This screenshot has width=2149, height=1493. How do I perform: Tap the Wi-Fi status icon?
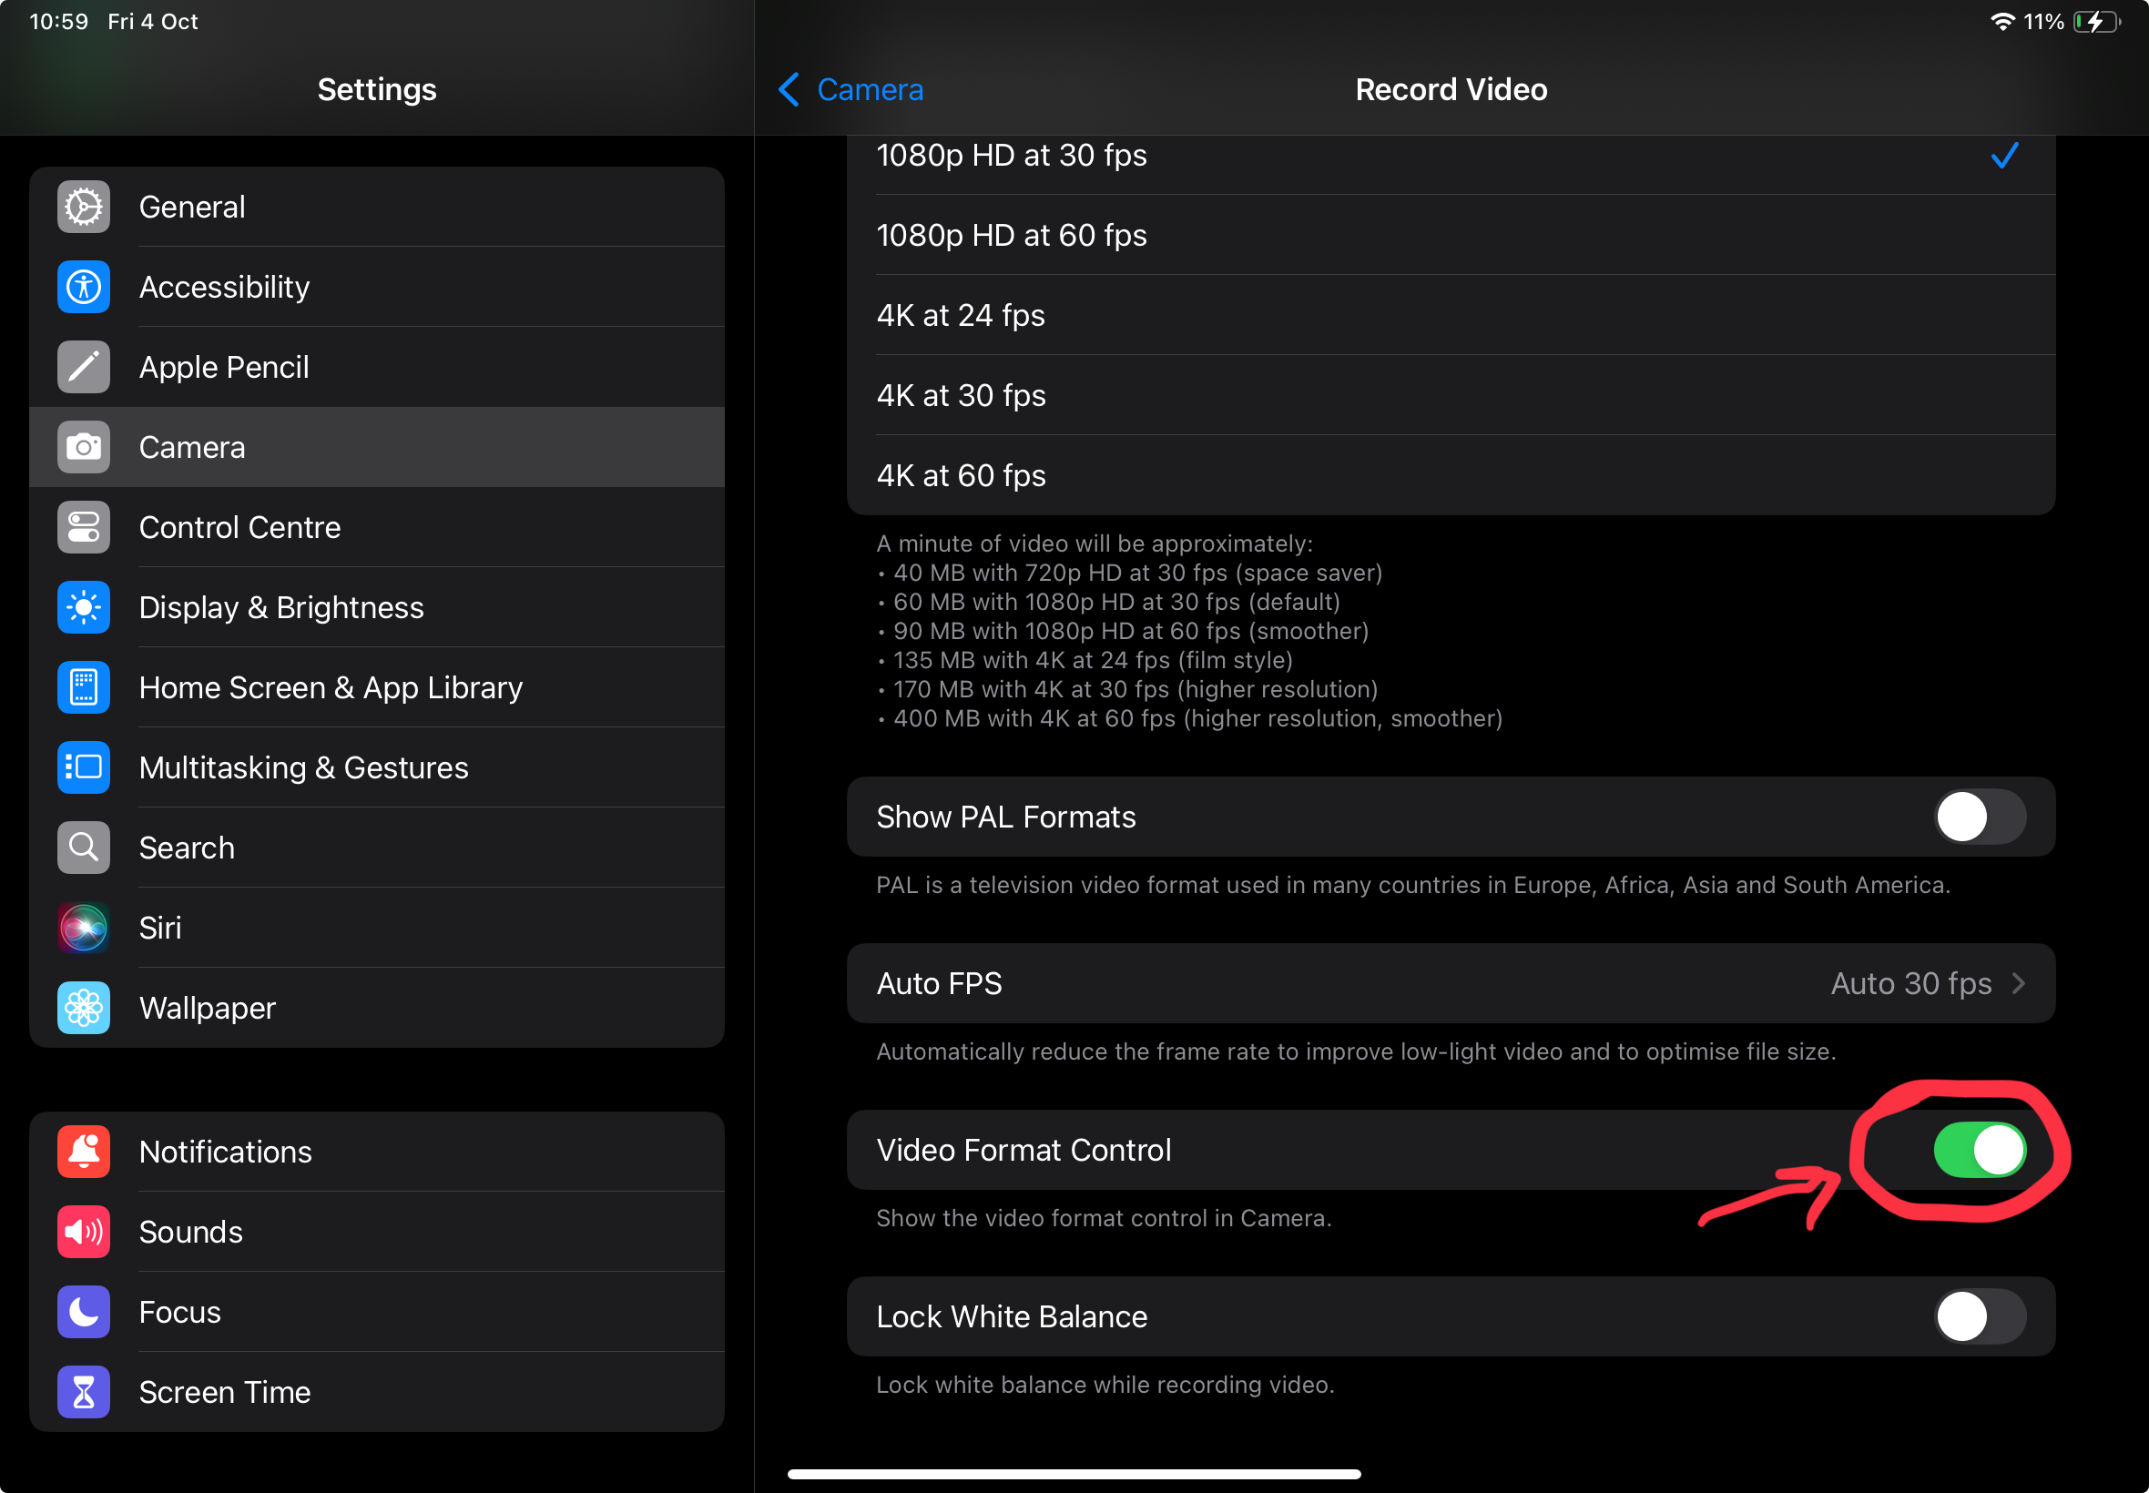(2002, 22)
